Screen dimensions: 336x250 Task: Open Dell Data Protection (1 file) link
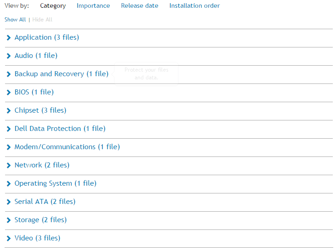coord(60,129)
